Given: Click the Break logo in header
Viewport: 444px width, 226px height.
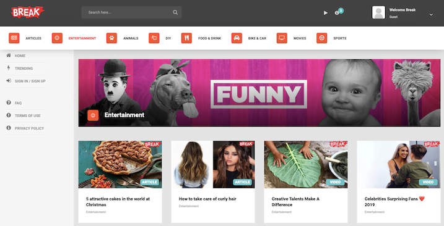Looking at the screenshot, I should (x=27, y=12).
